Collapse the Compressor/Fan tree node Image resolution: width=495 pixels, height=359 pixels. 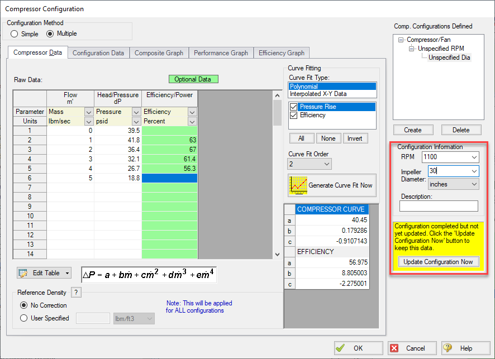click(401, 40)
